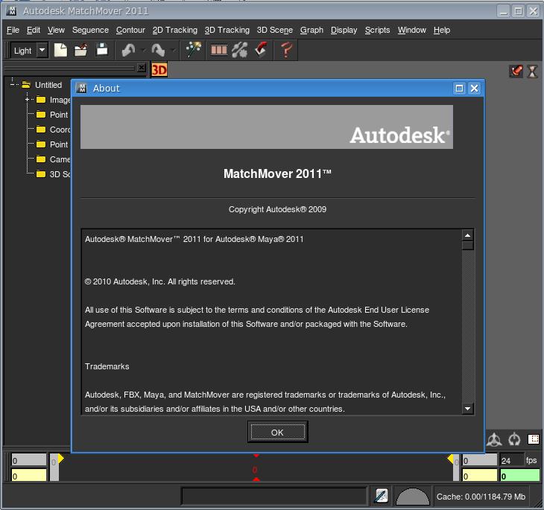Click the Save floppy disk icon
Viewport: 544px width, 510px height.
pos(101,50)
